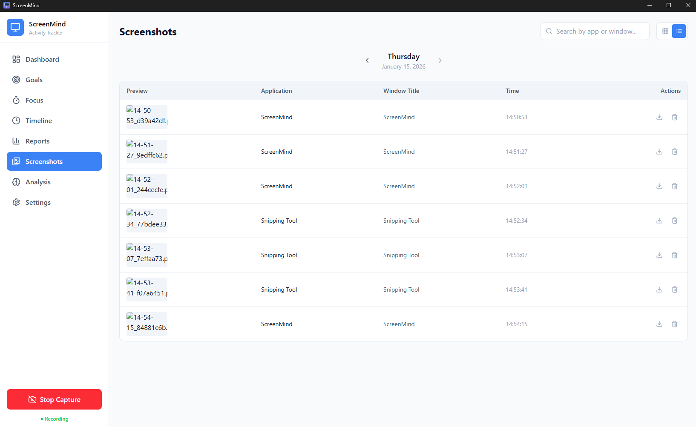Switch to grid view layout
The height and width of the screenshot is (427, 696).
click(665, 31)
